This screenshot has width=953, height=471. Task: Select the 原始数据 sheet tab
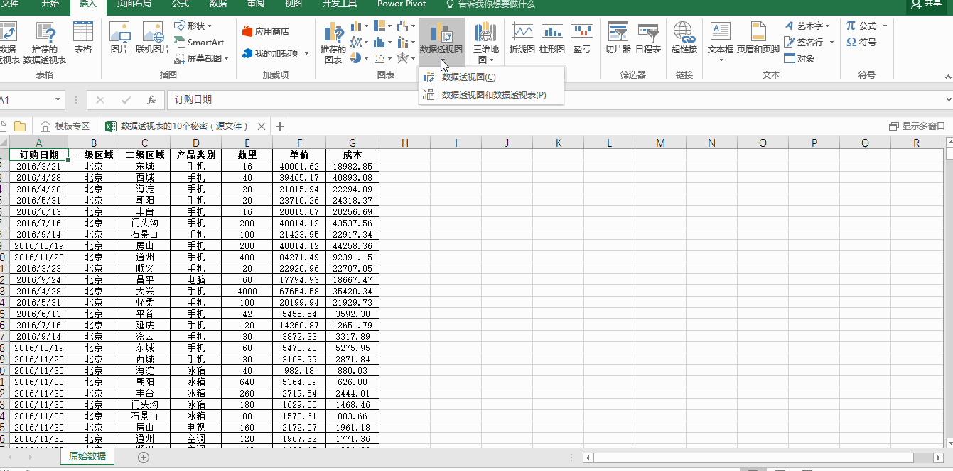(87, 456)
